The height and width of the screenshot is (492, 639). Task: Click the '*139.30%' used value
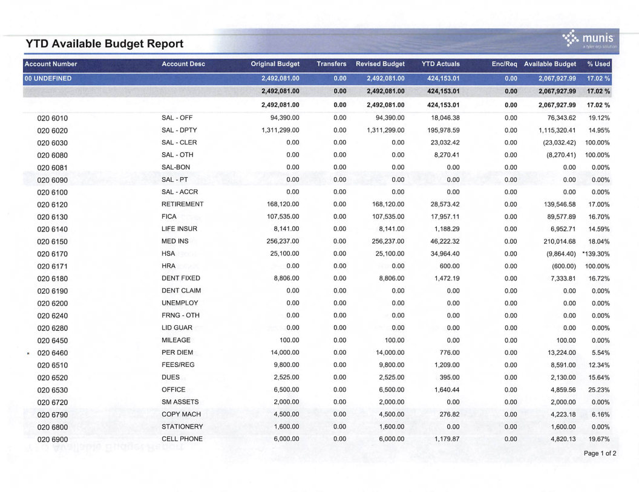pos(596,254)
